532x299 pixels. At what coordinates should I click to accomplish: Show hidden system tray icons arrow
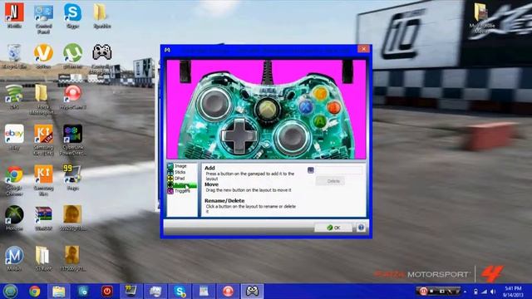tap(465, 292)
